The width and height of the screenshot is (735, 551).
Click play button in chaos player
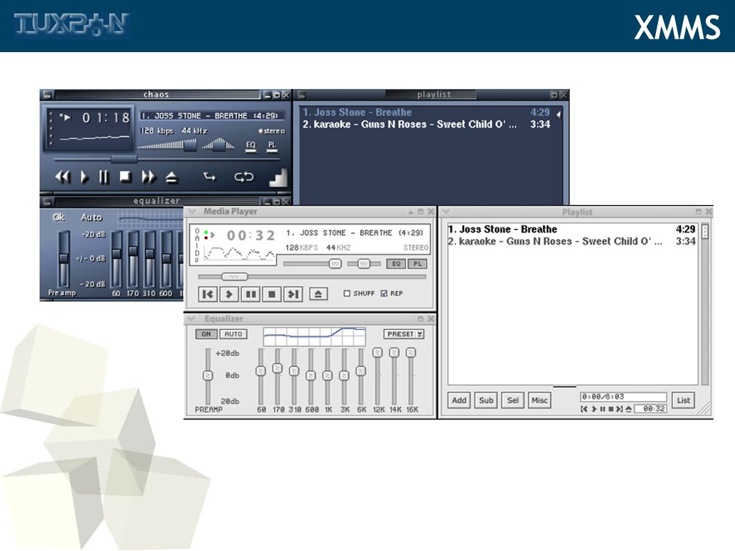pyautogui.click(x=84, y=176)
